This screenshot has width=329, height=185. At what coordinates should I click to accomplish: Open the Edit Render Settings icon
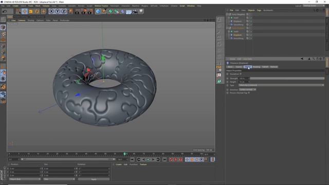90,11
